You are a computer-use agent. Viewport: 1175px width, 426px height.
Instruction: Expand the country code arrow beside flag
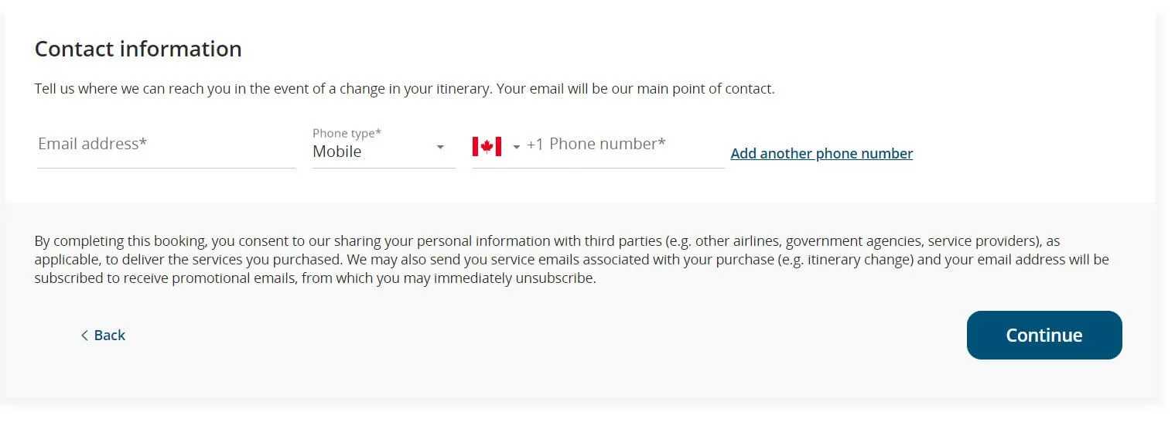pyautogui.click(x=517, y=147)
